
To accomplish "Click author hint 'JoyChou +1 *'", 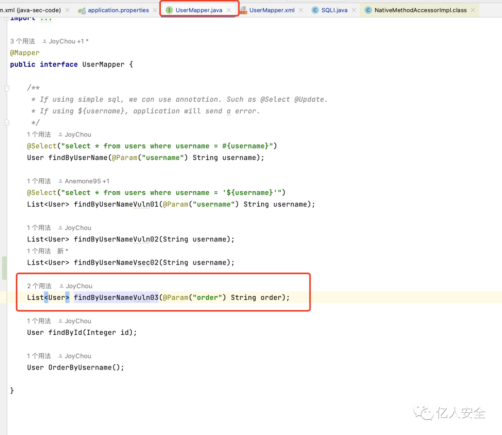I will pyautogui.click(x=66, y=41).
